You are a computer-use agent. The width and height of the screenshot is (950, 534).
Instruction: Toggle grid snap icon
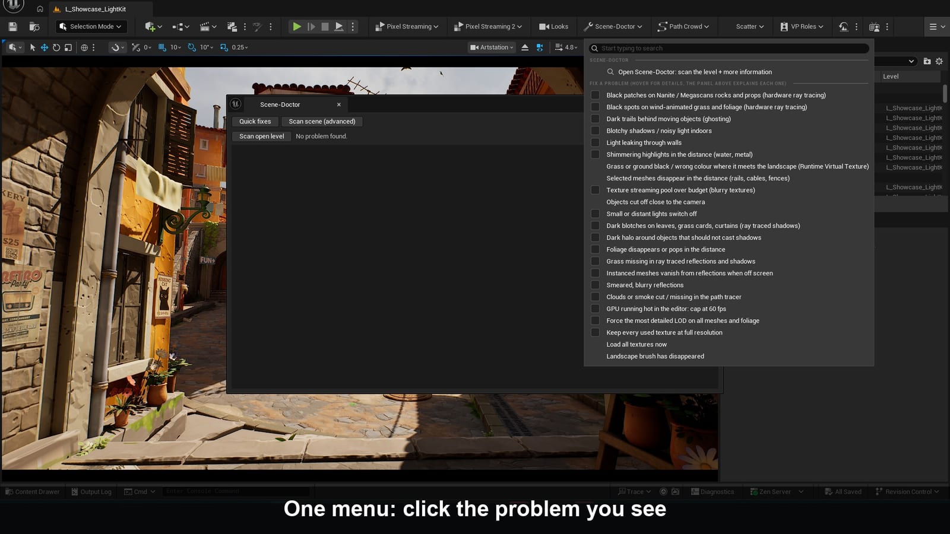coord(162,47)
